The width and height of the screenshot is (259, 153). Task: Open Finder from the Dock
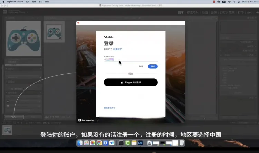80,143
